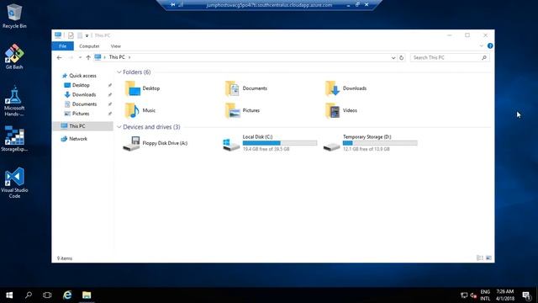Select Documents in Quick access list

tap(81, 104)
